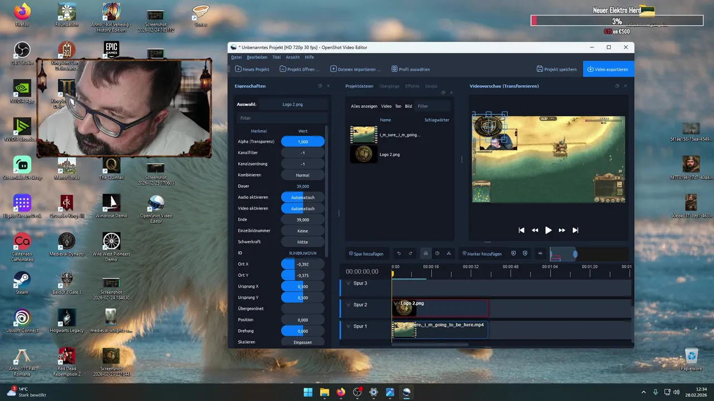
Task: Open Firefox from the desktop
Action: coord(22,14)
